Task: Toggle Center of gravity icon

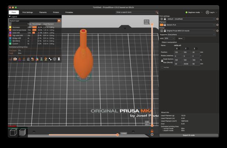Action: (50, 59)
